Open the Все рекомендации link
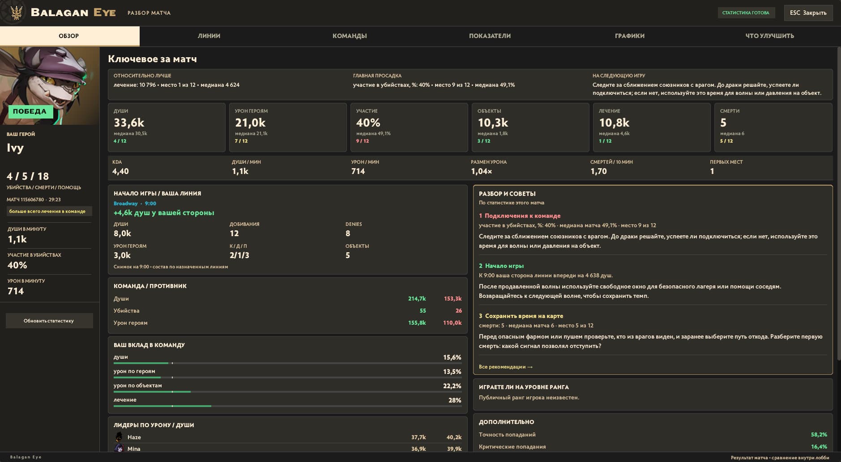Screen dimensions: 841x462 pyautogui.click(x=506, y=367)
